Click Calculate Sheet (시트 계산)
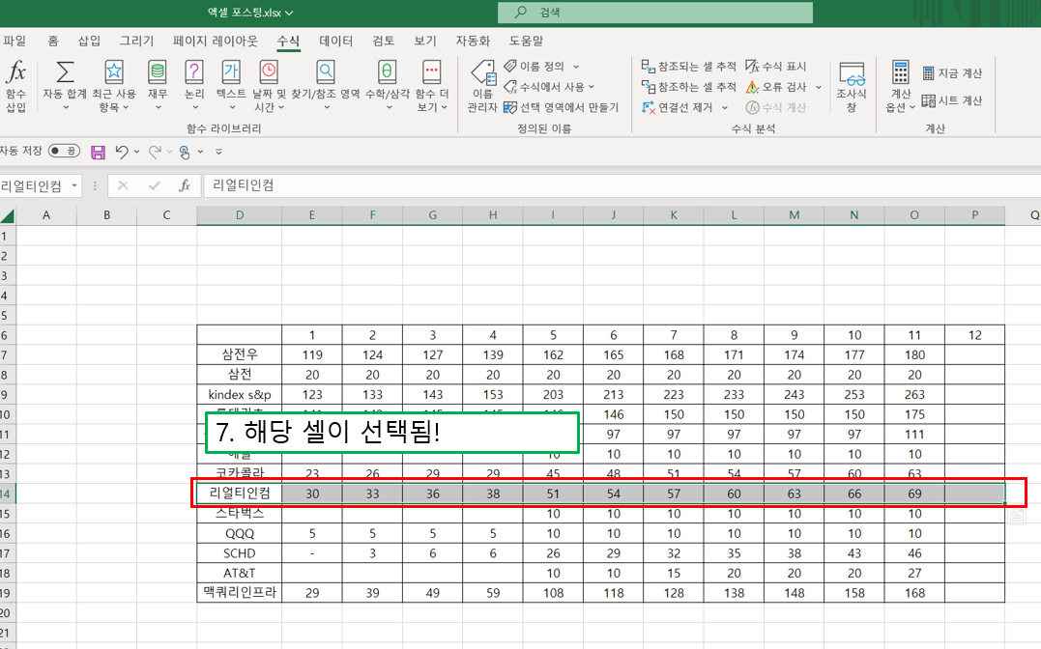Image resolution: width=1041 pixels, height=649 pixels. [953, 100]
